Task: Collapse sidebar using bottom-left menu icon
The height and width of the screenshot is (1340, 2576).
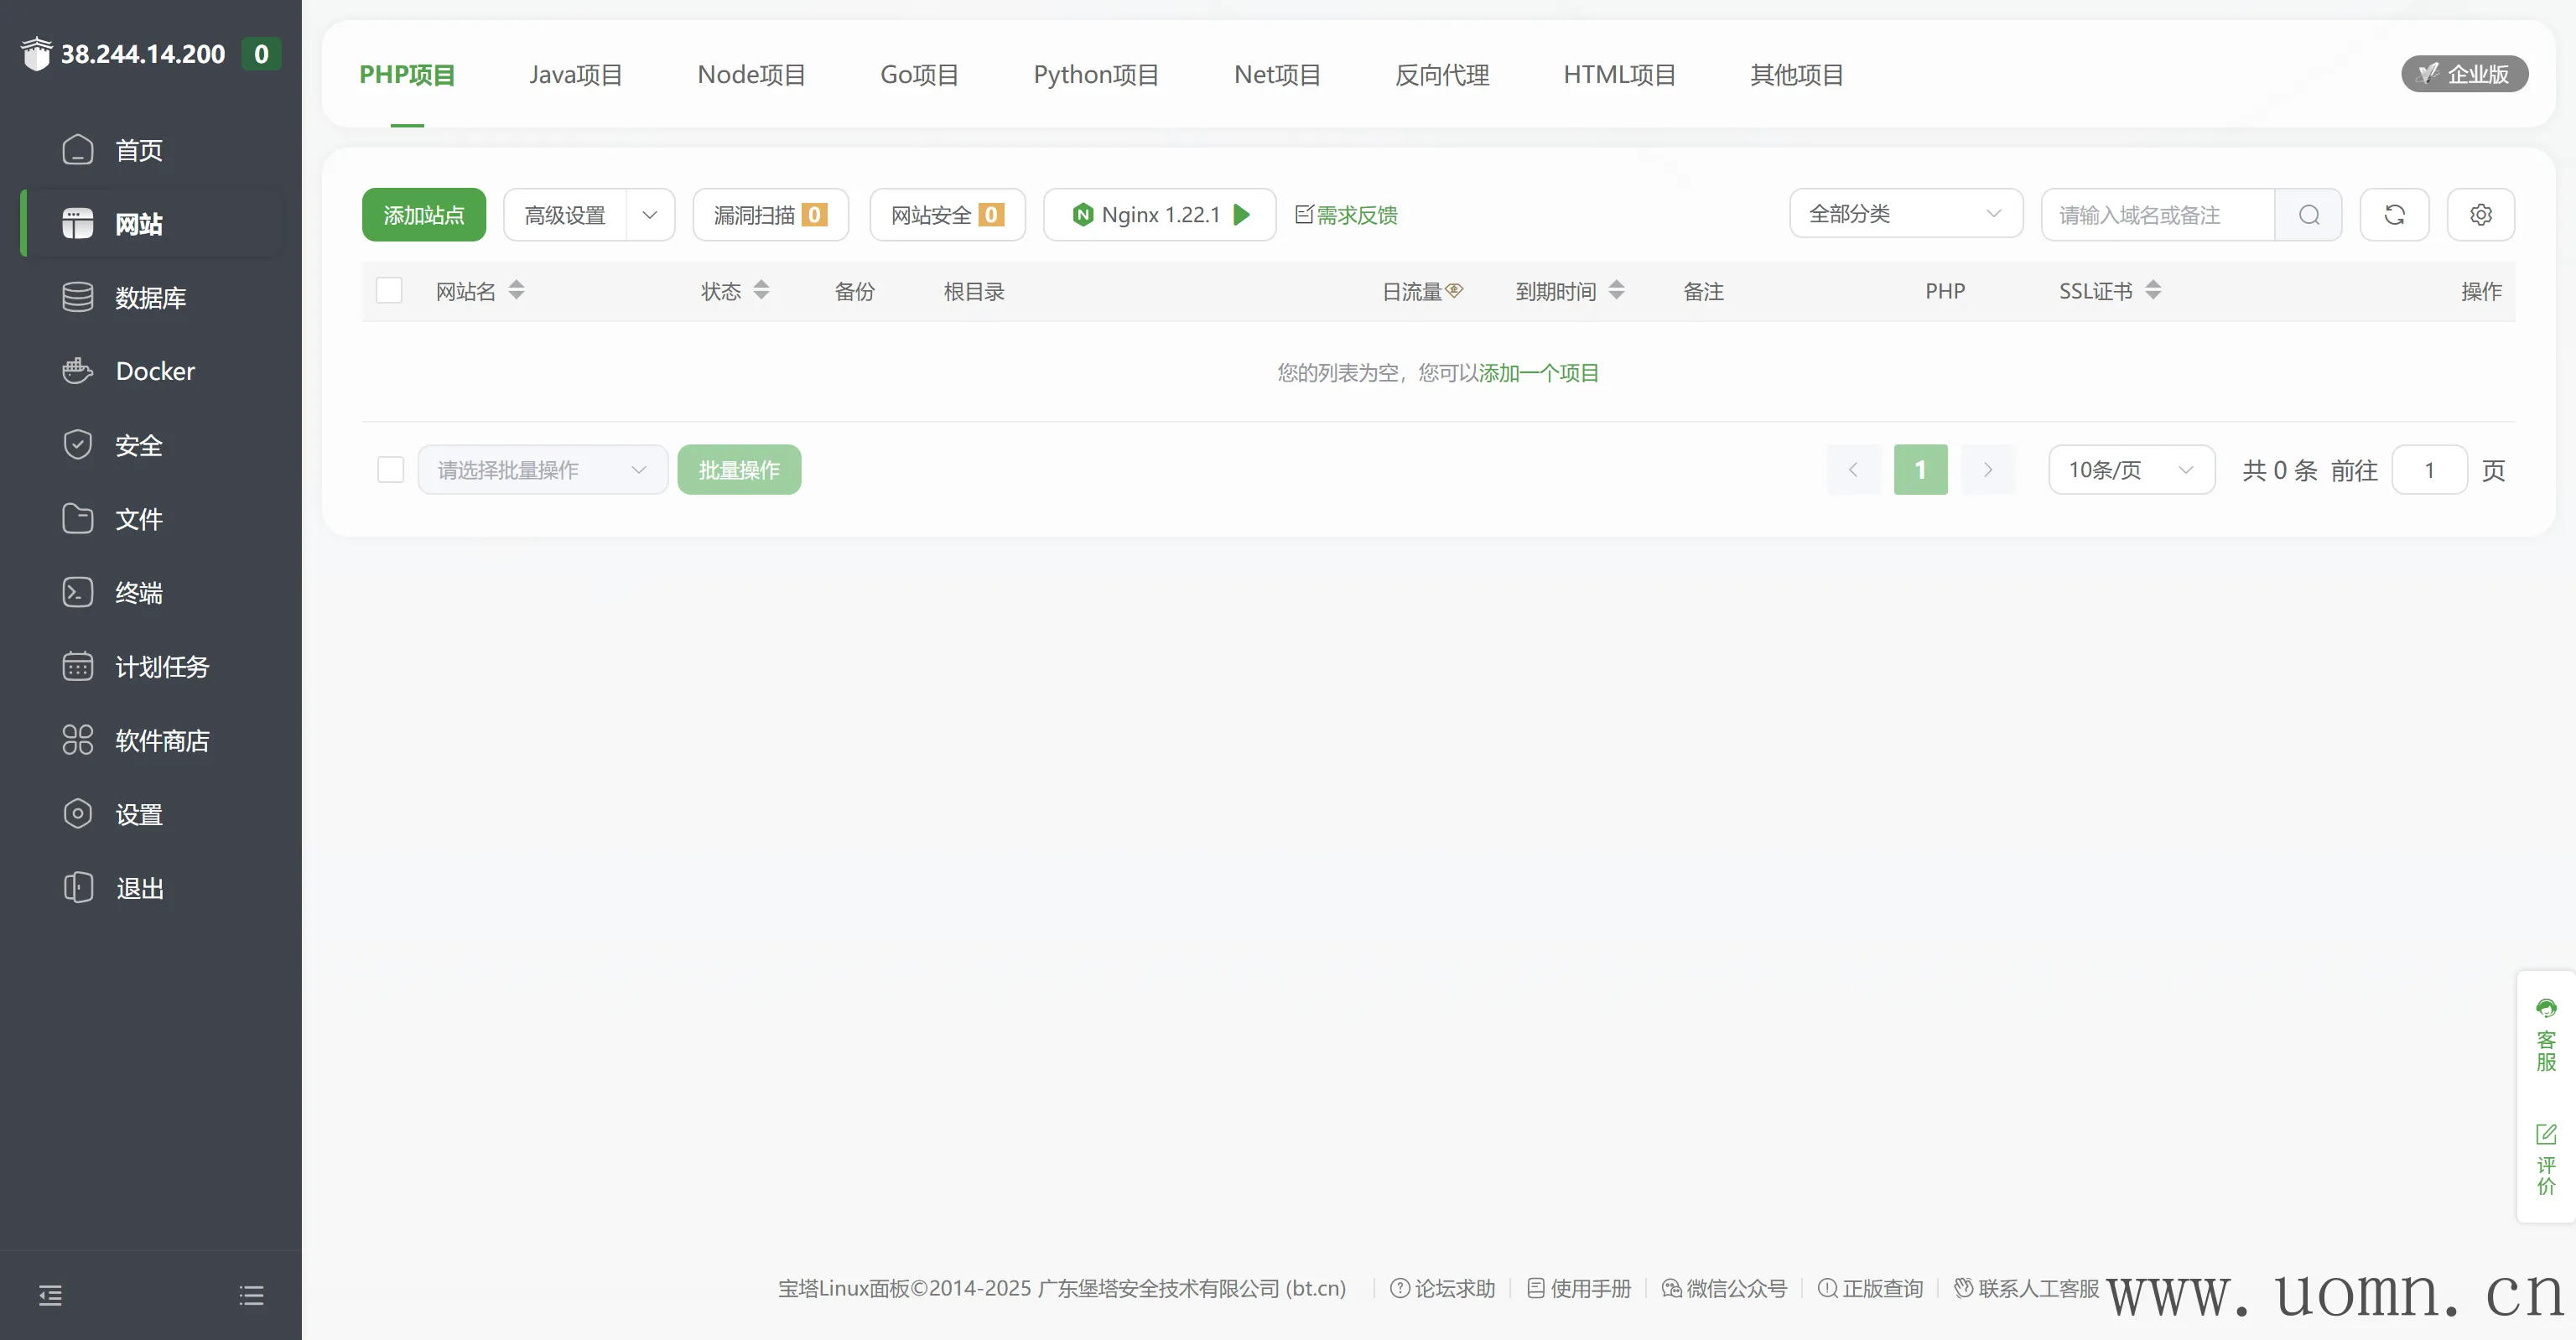Action: point(51,1296)
